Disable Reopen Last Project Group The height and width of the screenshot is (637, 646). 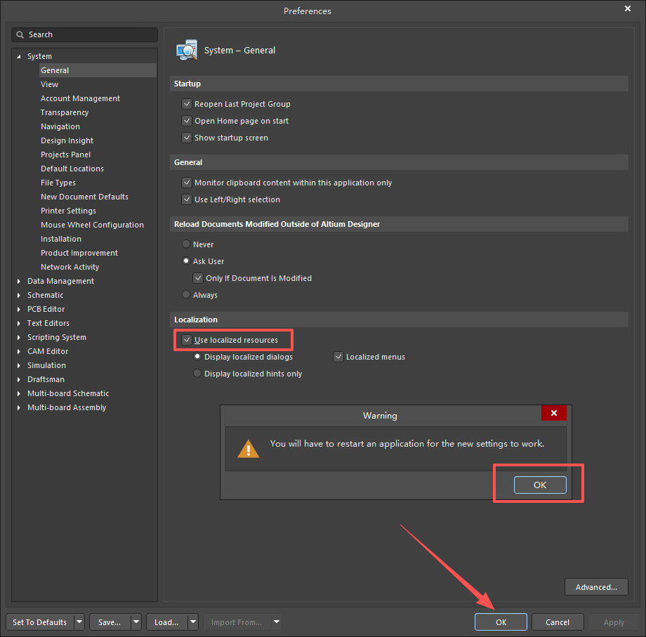tap(187, 104)
